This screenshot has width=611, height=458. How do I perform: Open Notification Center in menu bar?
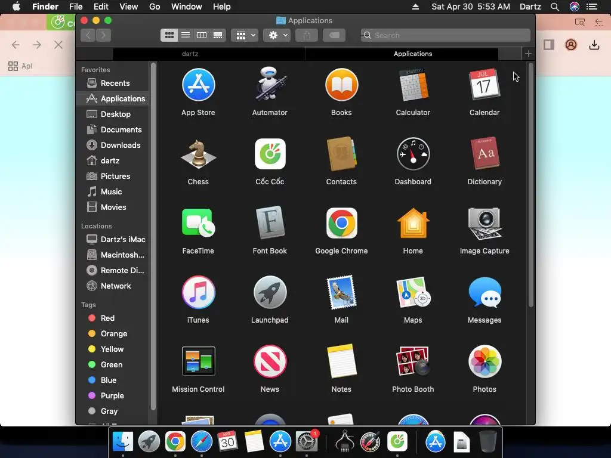pyautogui.click(x=592, y=7)
